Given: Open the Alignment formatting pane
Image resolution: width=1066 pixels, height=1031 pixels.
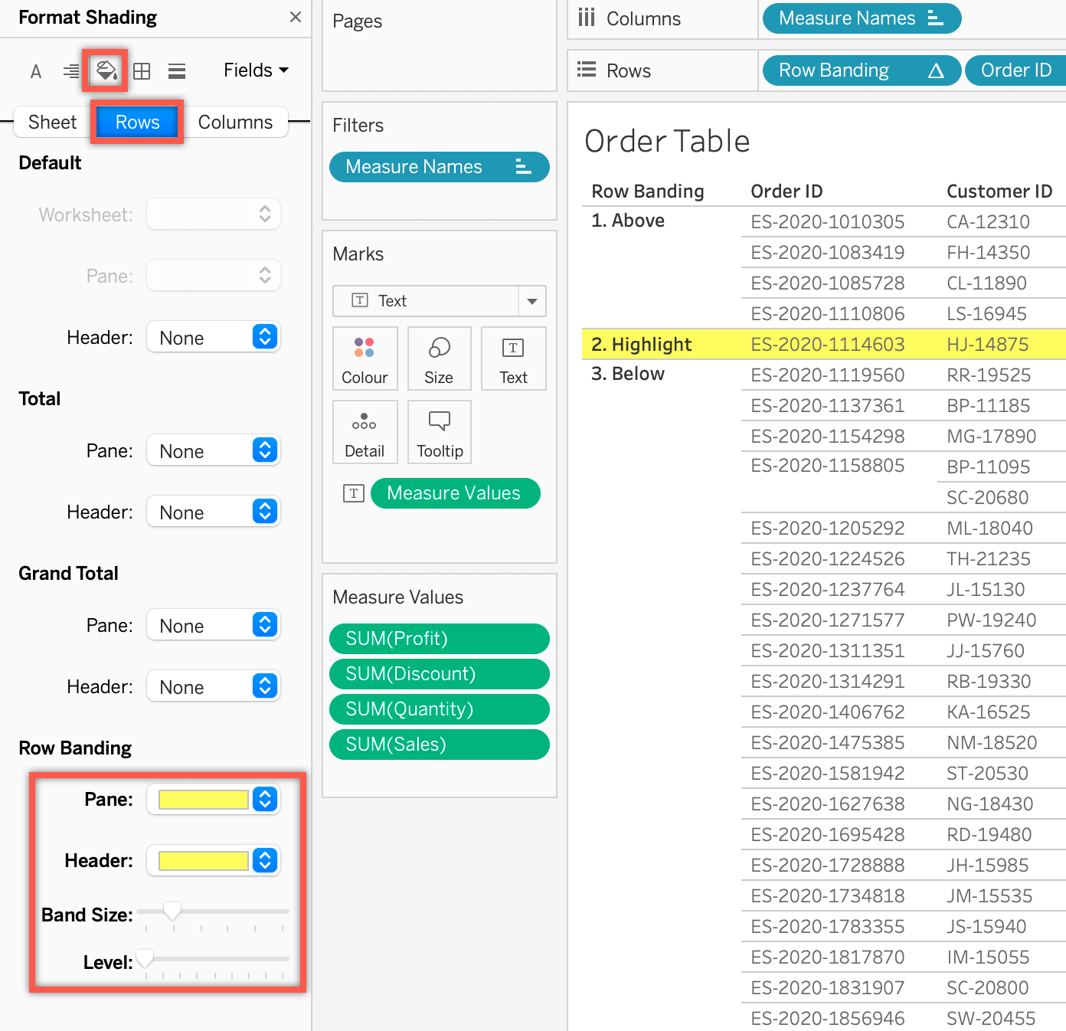Looking at the screenshot, I should pyautogui.click(x=70, y=70).
